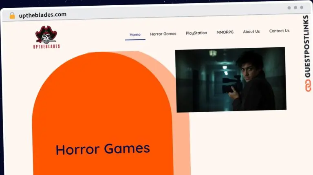The height and width of the screenshot is (175, 313).
Task: Open the Home navigation tab
Action: pyautogui.click(x=135, y=35)
